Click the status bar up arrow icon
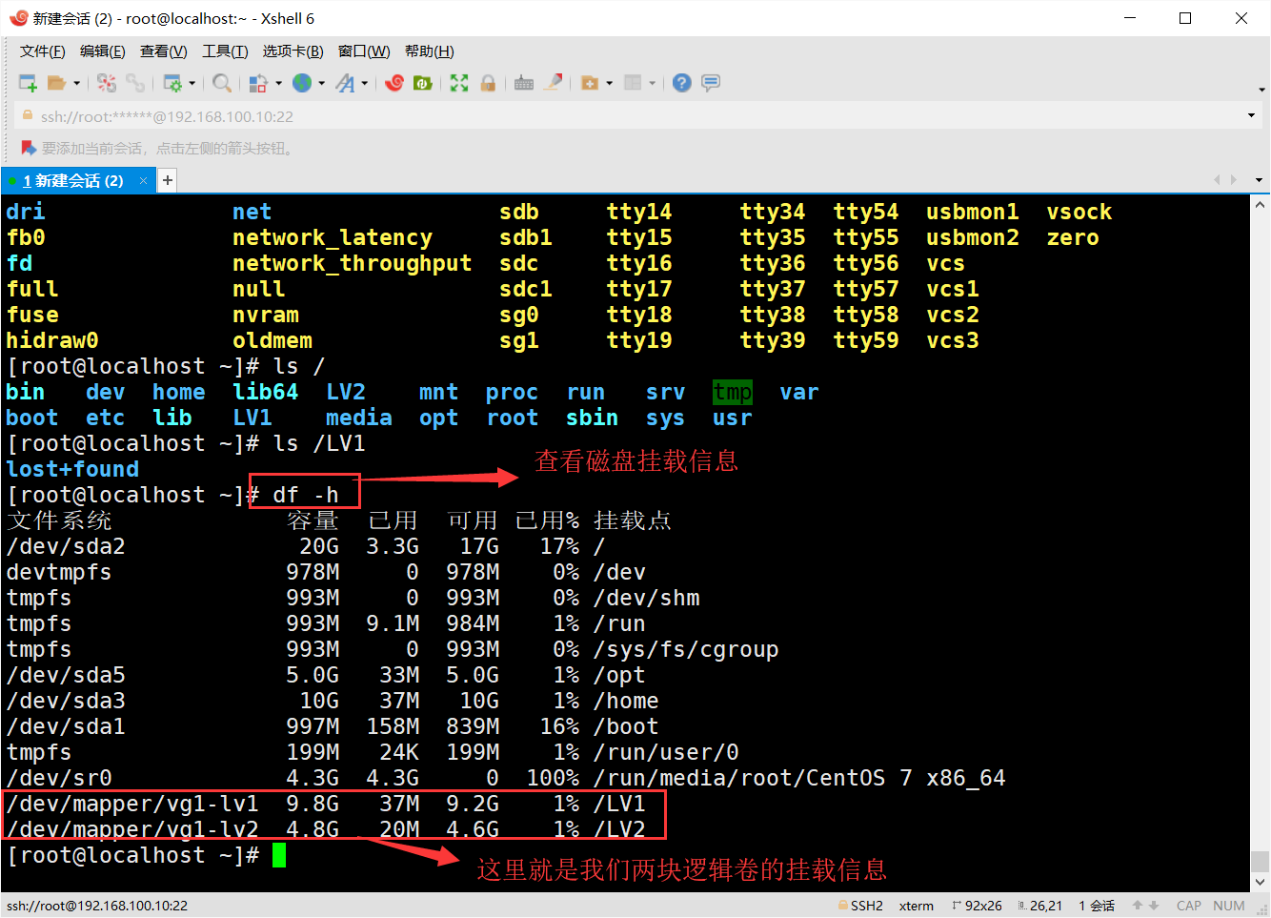Viewport: 1271px width, 918px height. [1137, 906]
